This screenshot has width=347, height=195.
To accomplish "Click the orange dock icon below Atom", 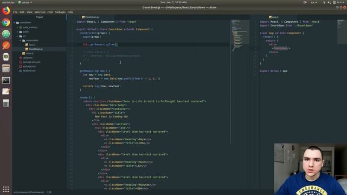I will point(6,45).
